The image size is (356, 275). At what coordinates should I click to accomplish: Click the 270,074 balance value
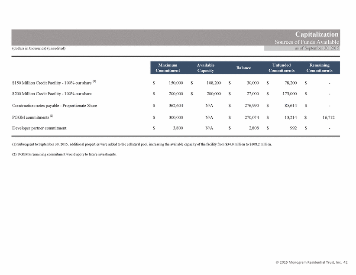pyautogui.click(x=252, y=117)
